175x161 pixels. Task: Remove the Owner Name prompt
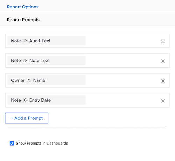163,81
